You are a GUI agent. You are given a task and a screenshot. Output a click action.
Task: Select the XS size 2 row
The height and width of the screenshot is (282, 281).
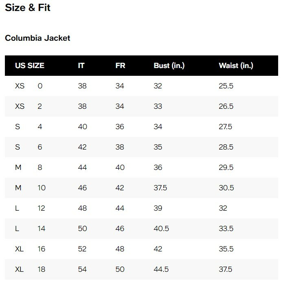(x=141, y=106)
